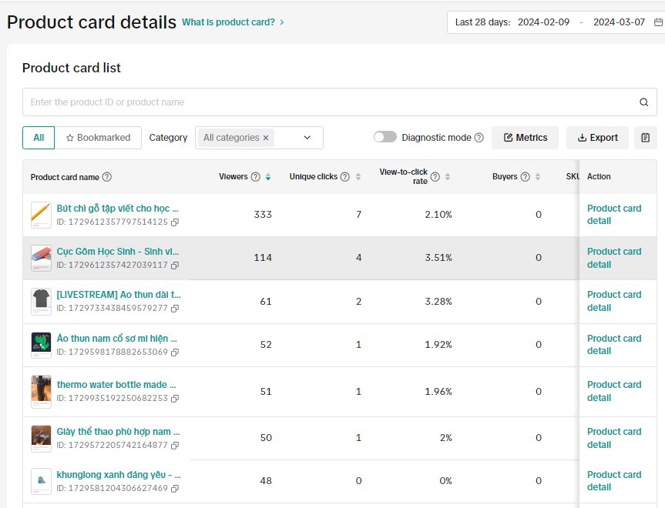Screen dimensions: 665x508
Task: Expand the Category dropdown
Action: pyautogui.click(x=307, y=138)
